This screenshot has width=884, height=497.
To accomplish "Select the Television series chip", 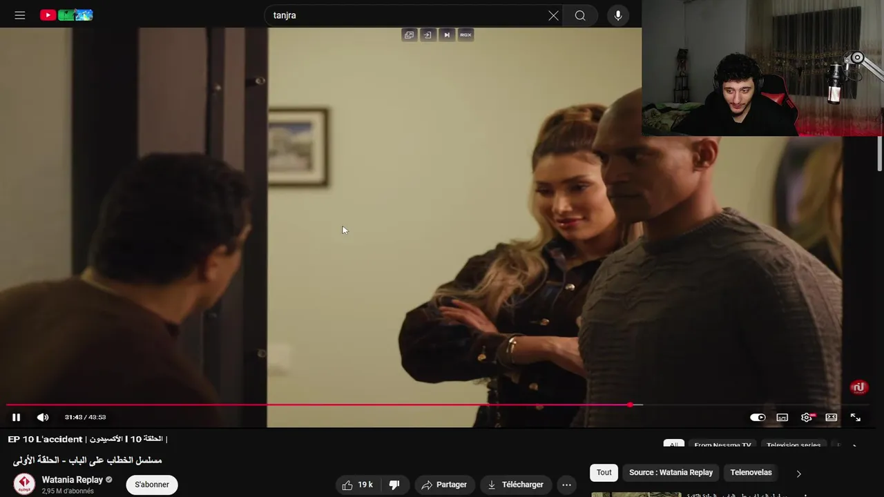I will click(794, 445).
